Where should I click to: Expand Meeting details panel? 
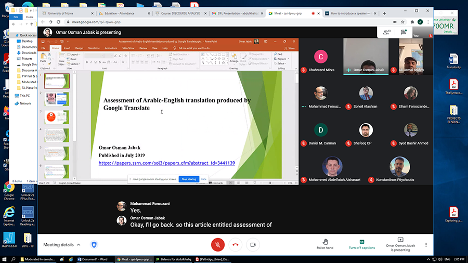point(62,244)
